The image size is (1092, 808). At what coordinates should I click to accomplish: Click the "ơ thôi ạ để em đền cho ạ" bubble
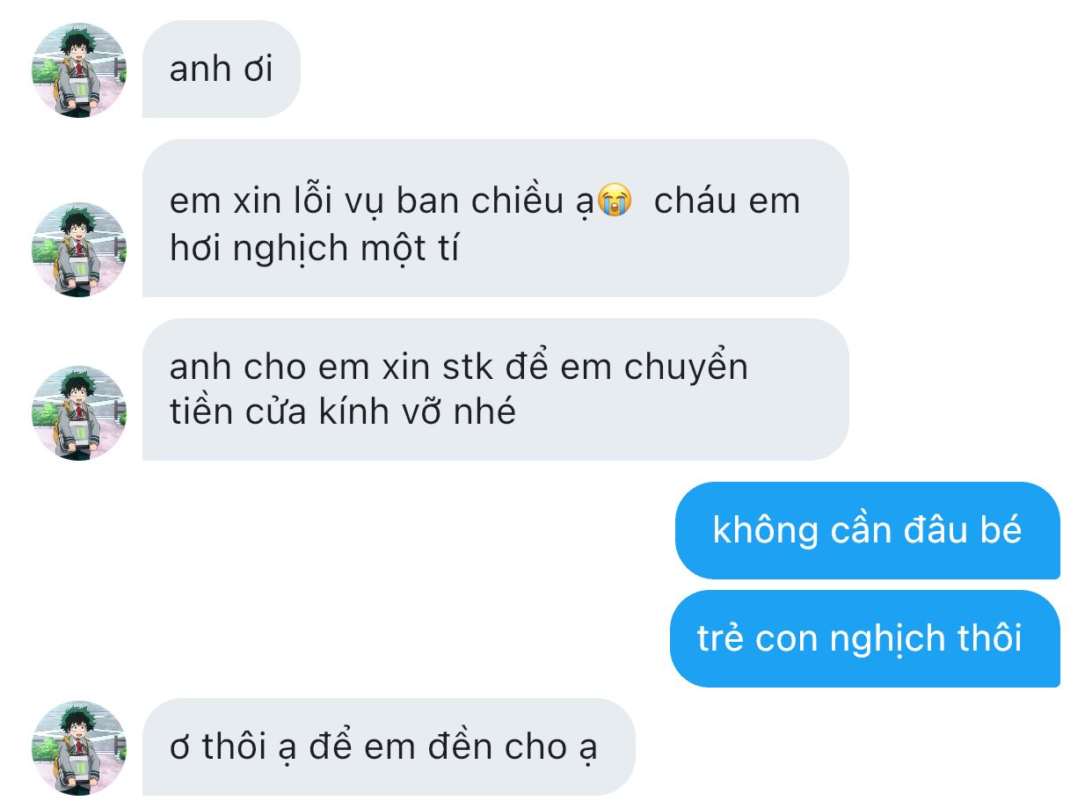click(x=389, y=746)
